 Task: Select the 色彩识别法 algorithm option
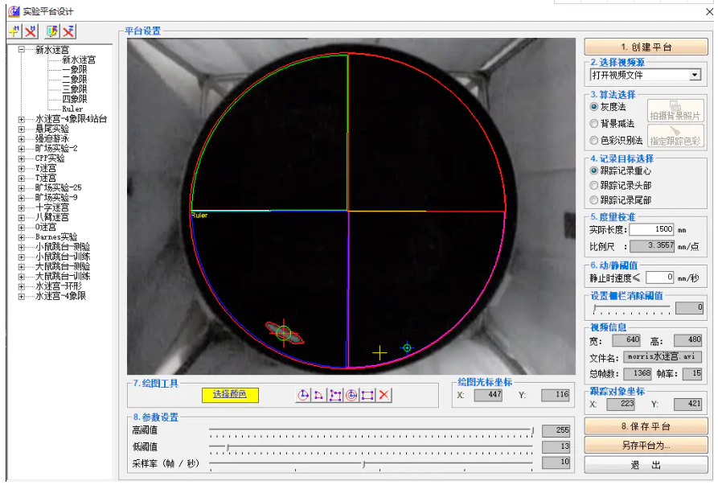click(x=594, y=141)
